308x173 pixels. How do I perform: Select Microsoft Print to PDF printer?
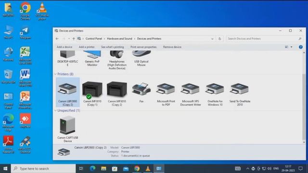click(166, 92)
